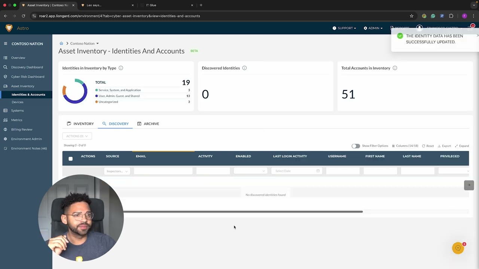479x269 pixels.
Task: Open the Chrome tab search dropdown
Action: coord(474,5)
